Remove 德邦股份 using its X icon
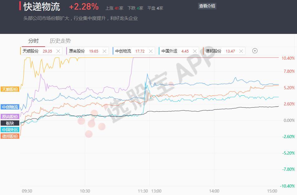The height and width of the screenshot is (195, 297). (x=241, y=51)
